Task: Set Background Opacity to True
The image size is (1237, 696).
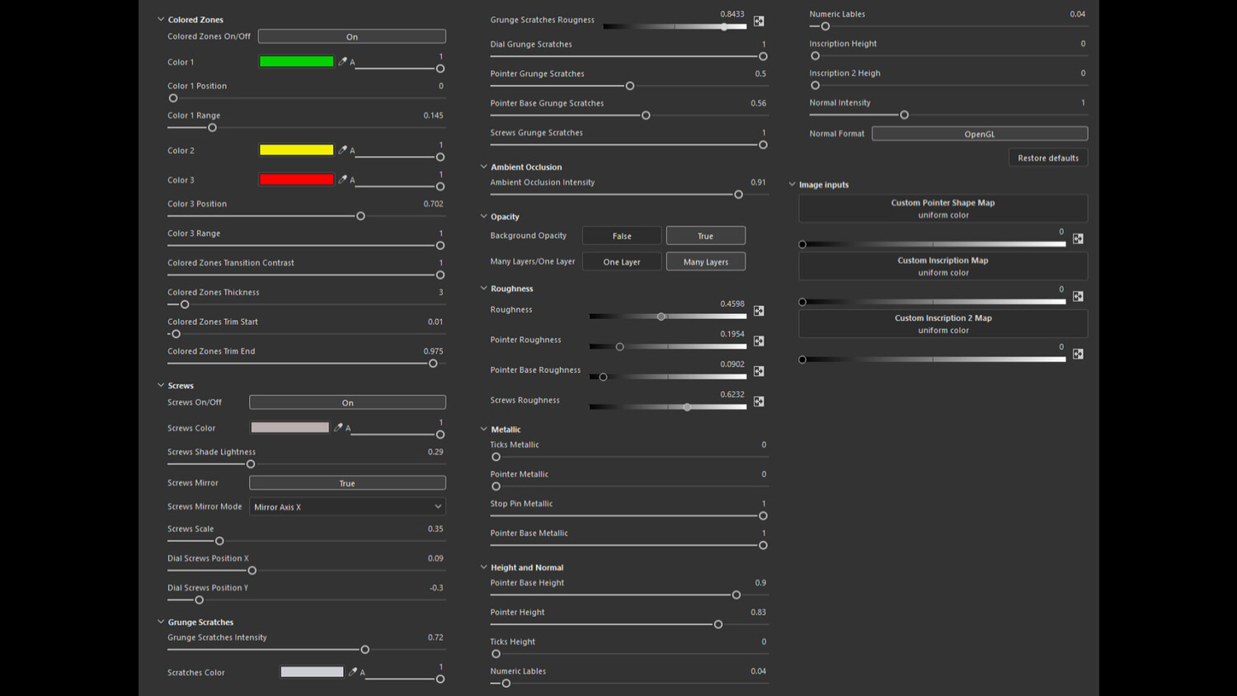Action: pyautogui.click(x=706, y=236)
